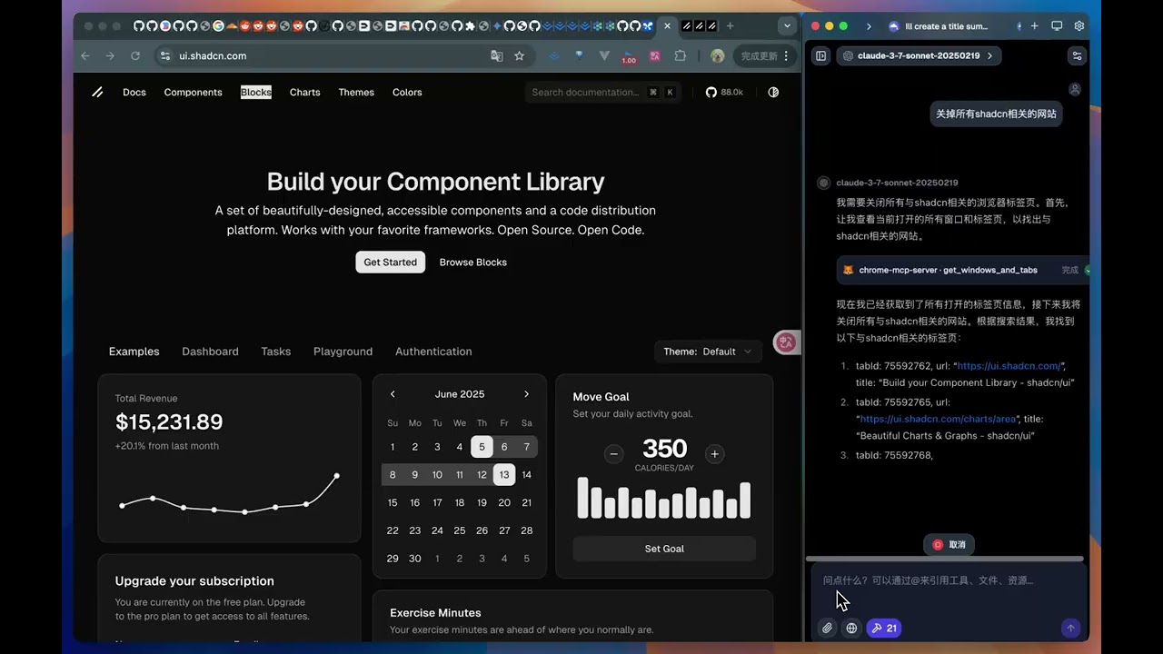Click the Browse Blocks button
1163x654 pixels.
click(473, 262)
